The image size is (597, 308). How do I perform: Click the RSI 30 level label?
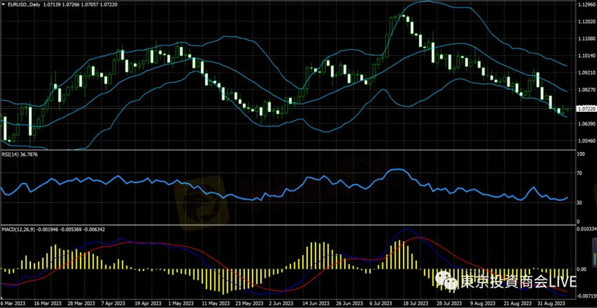click(580, 202)
